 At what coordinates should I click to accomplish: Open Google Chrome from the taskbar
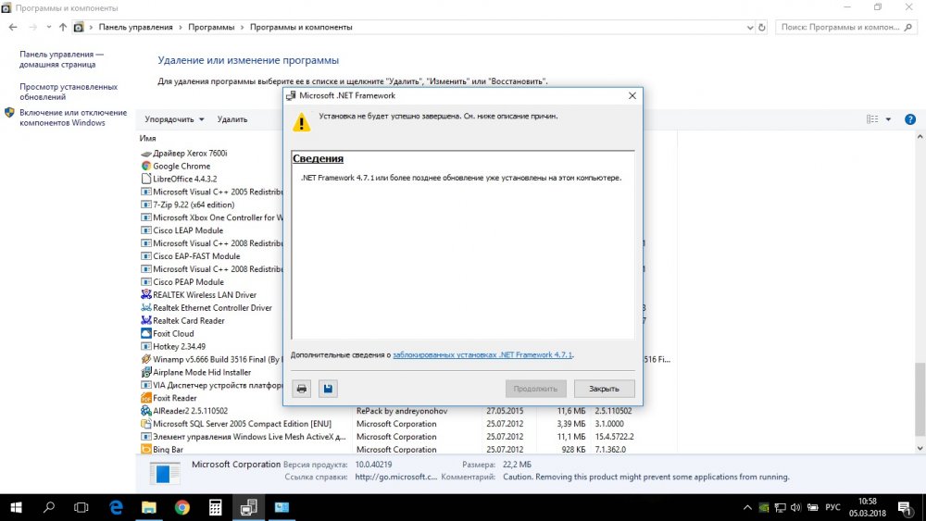click(x=181, y=507)
